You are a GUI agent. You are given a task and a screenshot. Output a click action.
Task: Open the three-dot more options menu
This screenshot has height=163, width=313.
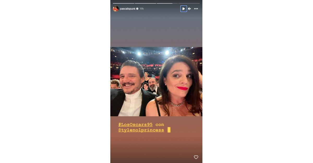[x=196, y=9]
